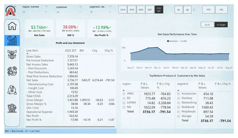Sort by Line Item column header
Screen dimensions: 238x138
[x=32, y=51]
